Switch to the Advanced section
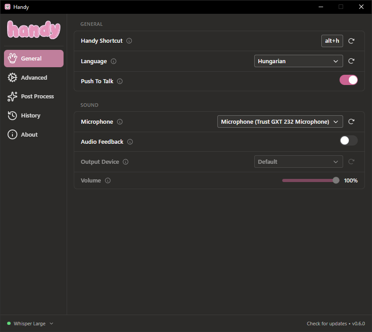This screenshot has height=332, width=372. [x=33, y=77]
